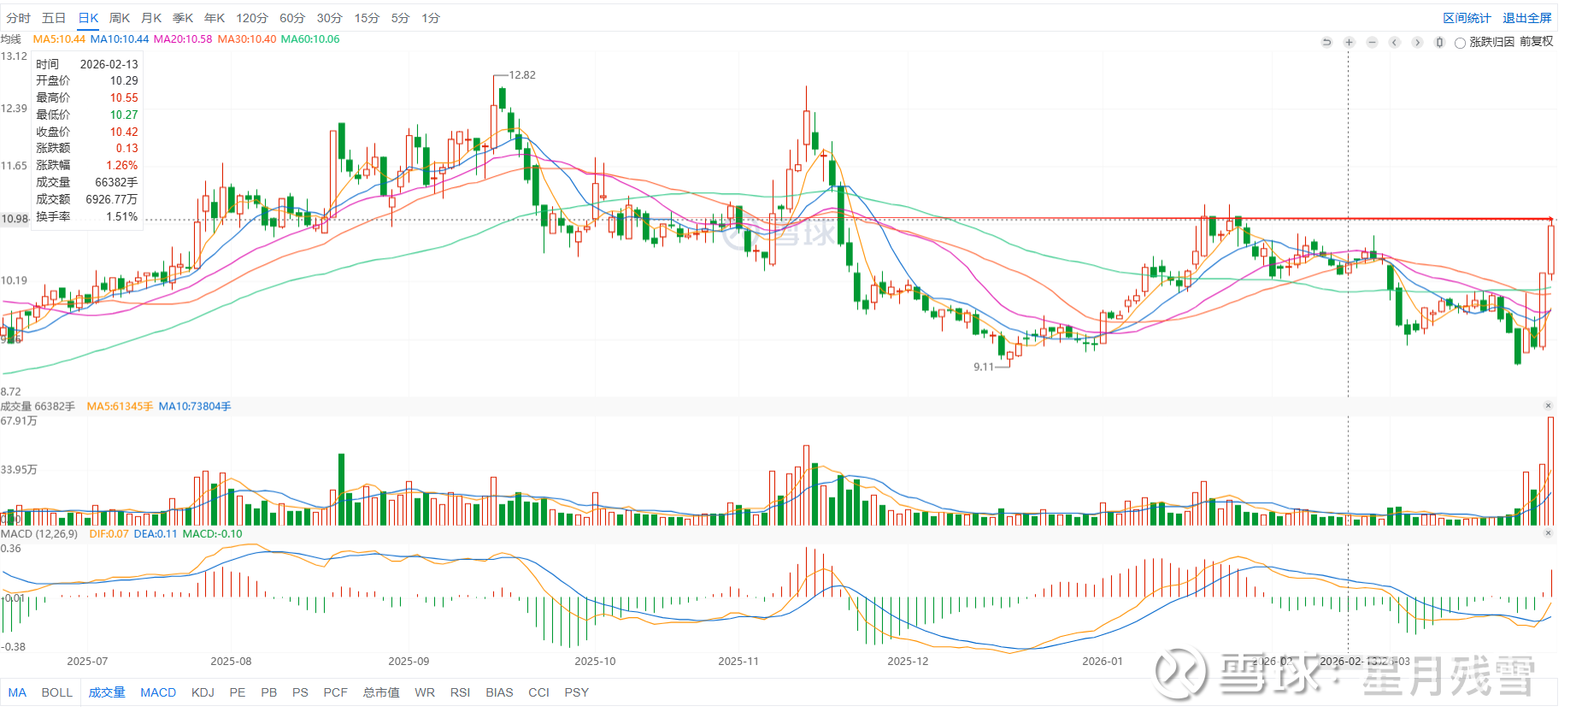This screenshot has height=724, width=1582.
Task: Switch to the 30分 period tab
Action: click(330, 18)
